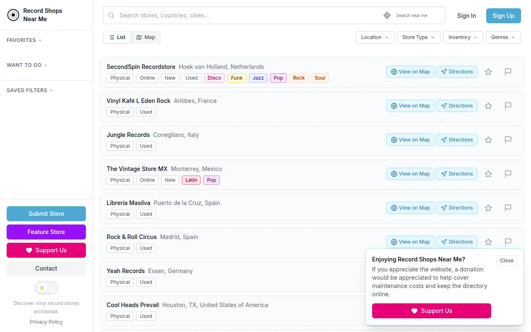Select the Latin genre tag on Vintage Store MX
The width and height of the screenshot is (531, 332).
coord(191,180)
